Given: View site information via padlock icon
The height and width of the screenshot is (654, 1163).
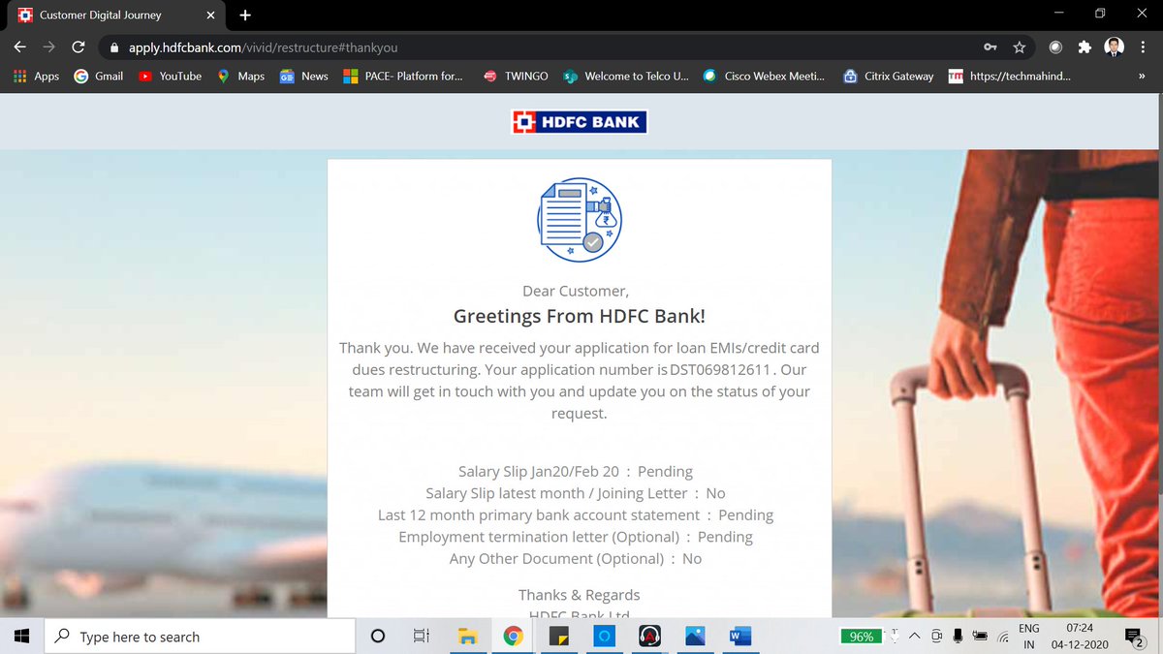Looking at the screenshot, I should pos(114,47).
